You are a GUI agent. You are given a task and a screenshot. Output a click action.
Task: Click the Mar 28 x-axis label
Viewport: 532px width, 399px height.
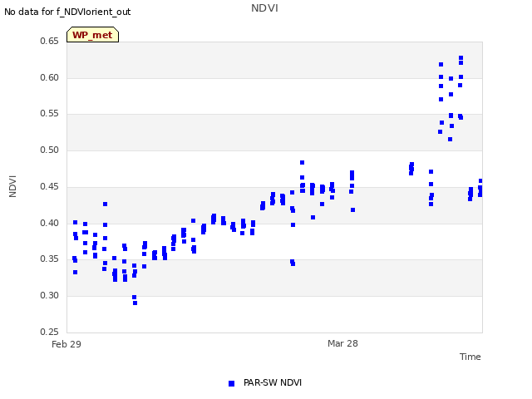[342, 343]
